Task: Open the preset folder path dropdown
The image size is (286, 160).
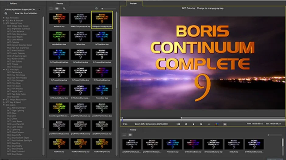Action: click(39, 9)
